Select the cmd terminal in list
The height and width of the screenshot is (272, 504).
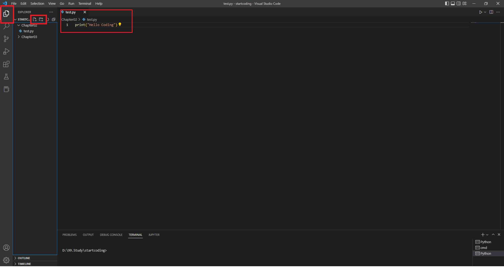[x=488, y=248]
